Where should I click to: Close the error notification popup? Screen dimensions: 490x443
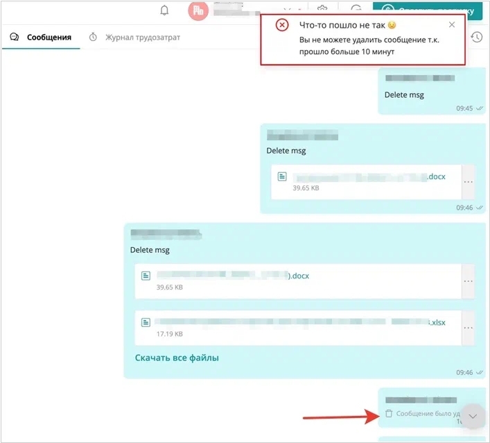(452, 25)
